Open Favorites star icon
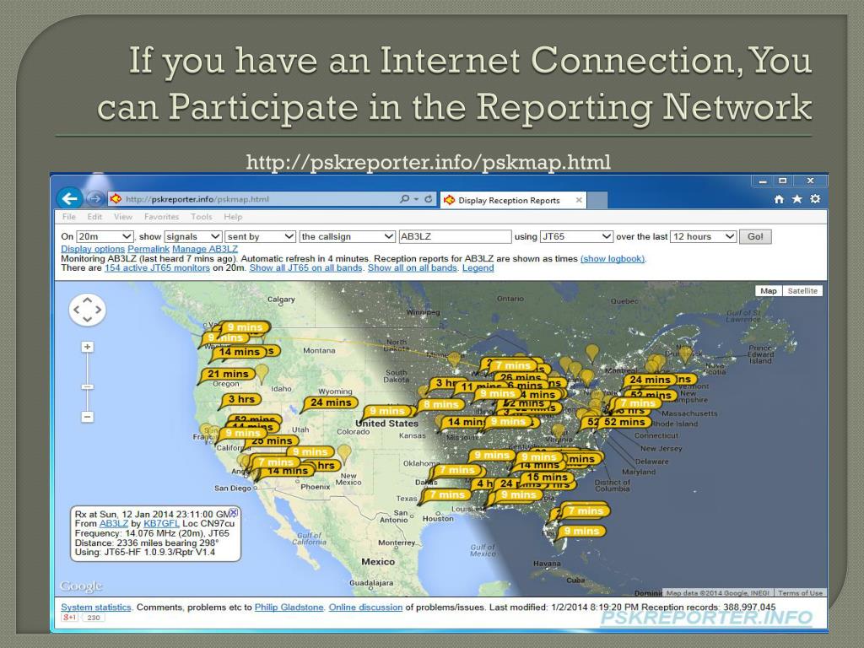864x648 pixels. coord(796,199)
